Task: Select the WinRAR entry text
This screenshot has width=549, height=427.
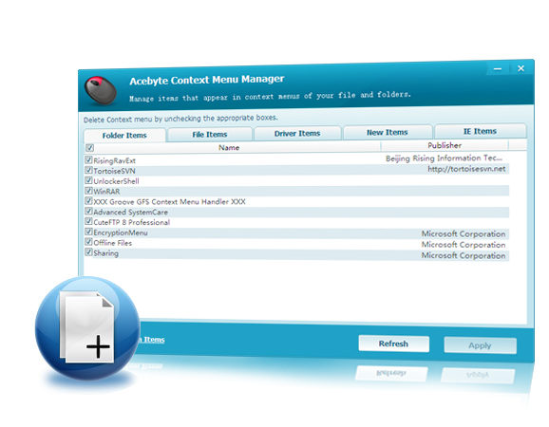Action: click(106, 192)
